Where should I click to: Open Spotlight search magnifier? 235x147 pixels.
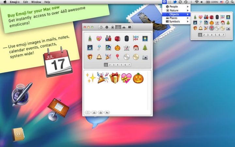tap(232, 2)
